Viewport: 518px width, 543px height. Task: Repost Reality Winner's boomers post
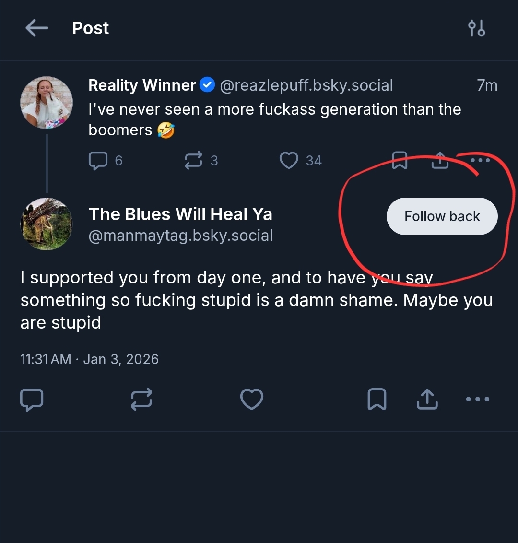click(194, 161)
